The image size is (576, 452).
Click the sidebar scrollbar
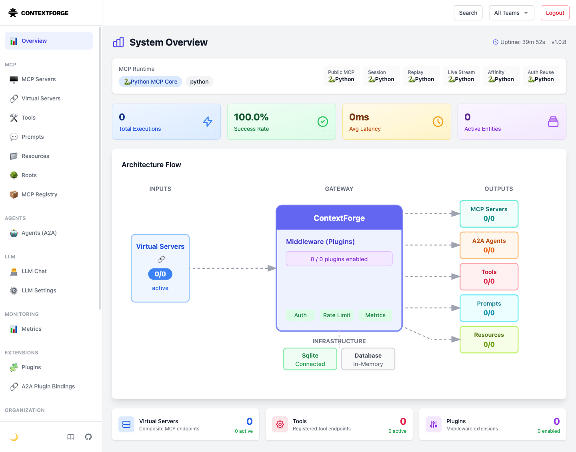100,168
